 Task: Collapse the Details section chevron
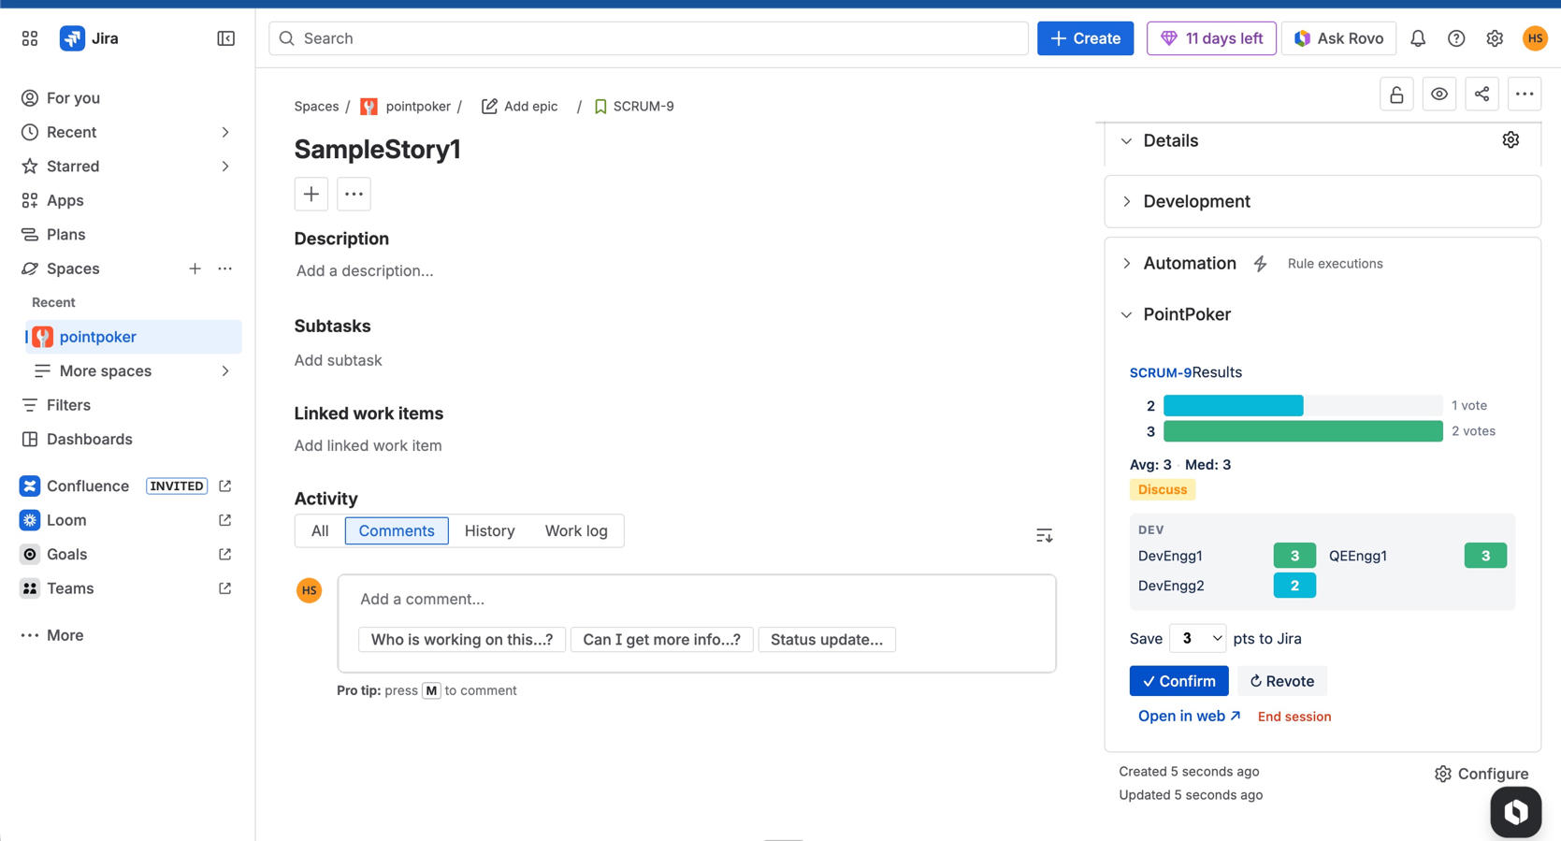(1126, 141)
